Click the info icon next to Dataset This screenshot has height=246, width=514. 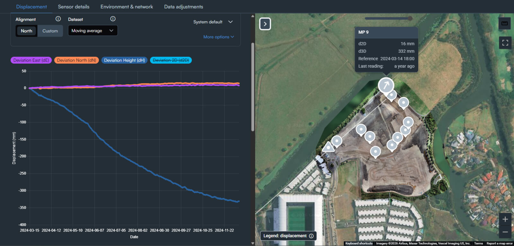click(113, 19)
